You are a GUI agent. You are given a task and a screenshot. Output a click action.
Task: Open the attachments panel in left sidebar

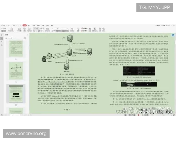(x=2, y=42)
